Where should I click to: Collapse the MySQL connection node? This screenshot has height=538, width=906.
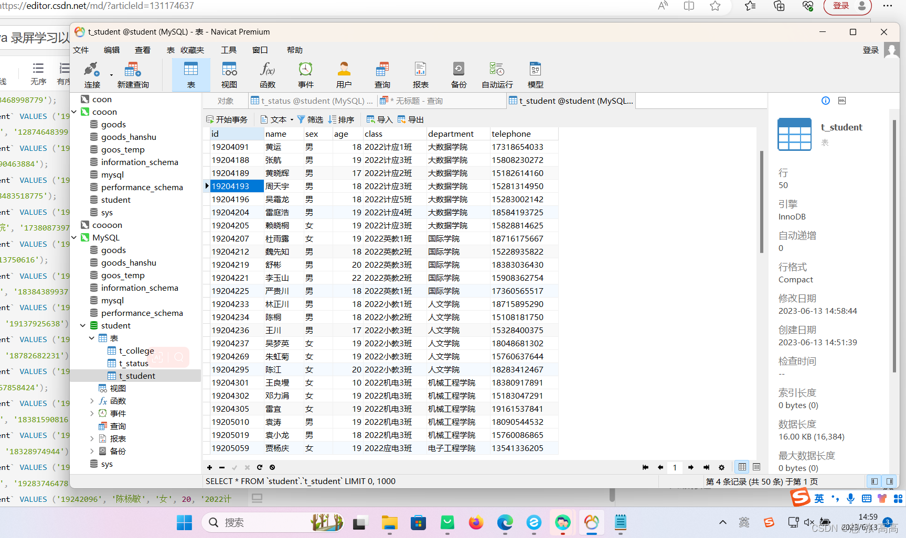[74, 238]
